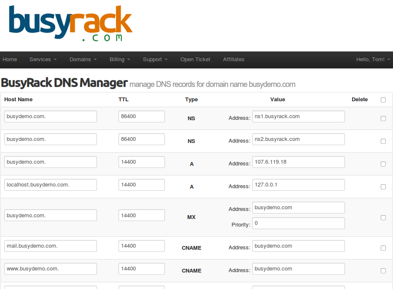The width and height of the screenshot is (393, 289).
Task: Open the Affiliates page
Action: click(234, 59)
